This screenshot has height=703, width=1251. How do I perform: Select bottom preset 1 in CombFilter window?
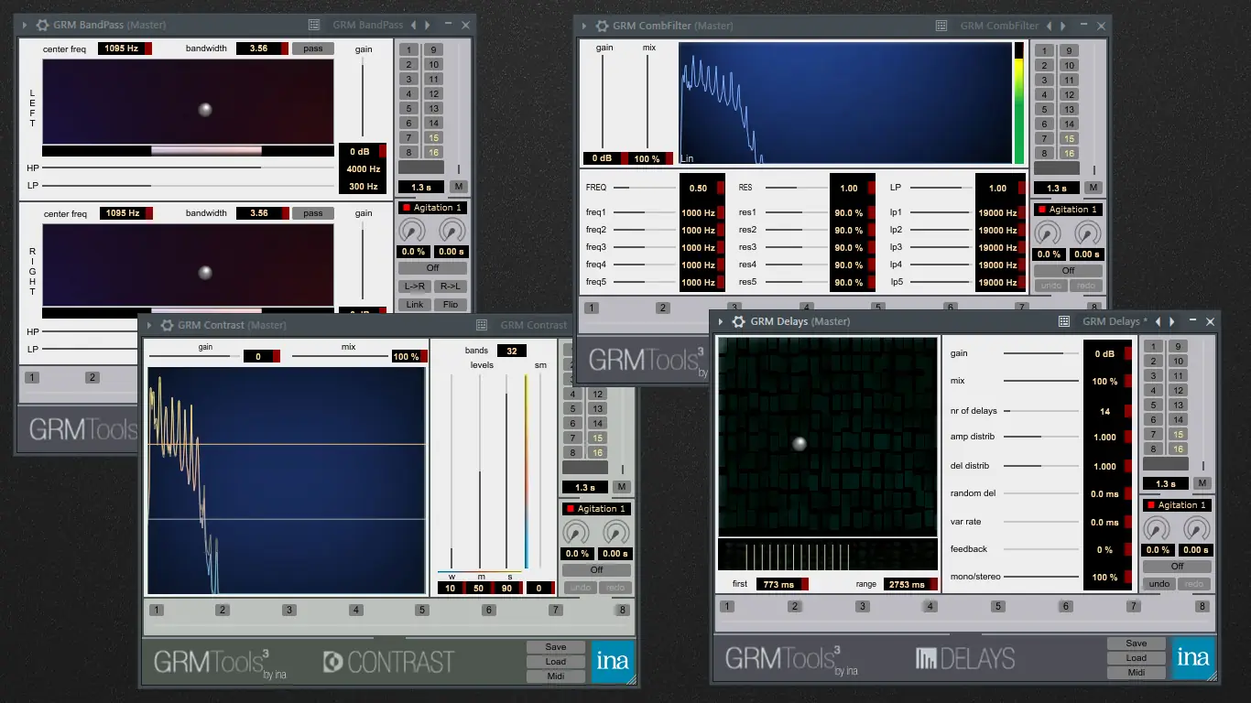[592, 308]
